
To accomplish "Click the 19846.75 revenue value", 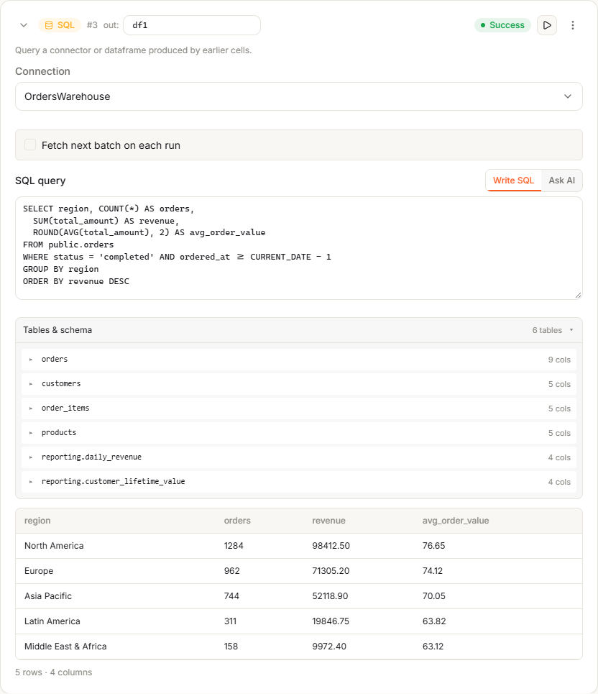I will pyautogui.click(x=331, y=621).
